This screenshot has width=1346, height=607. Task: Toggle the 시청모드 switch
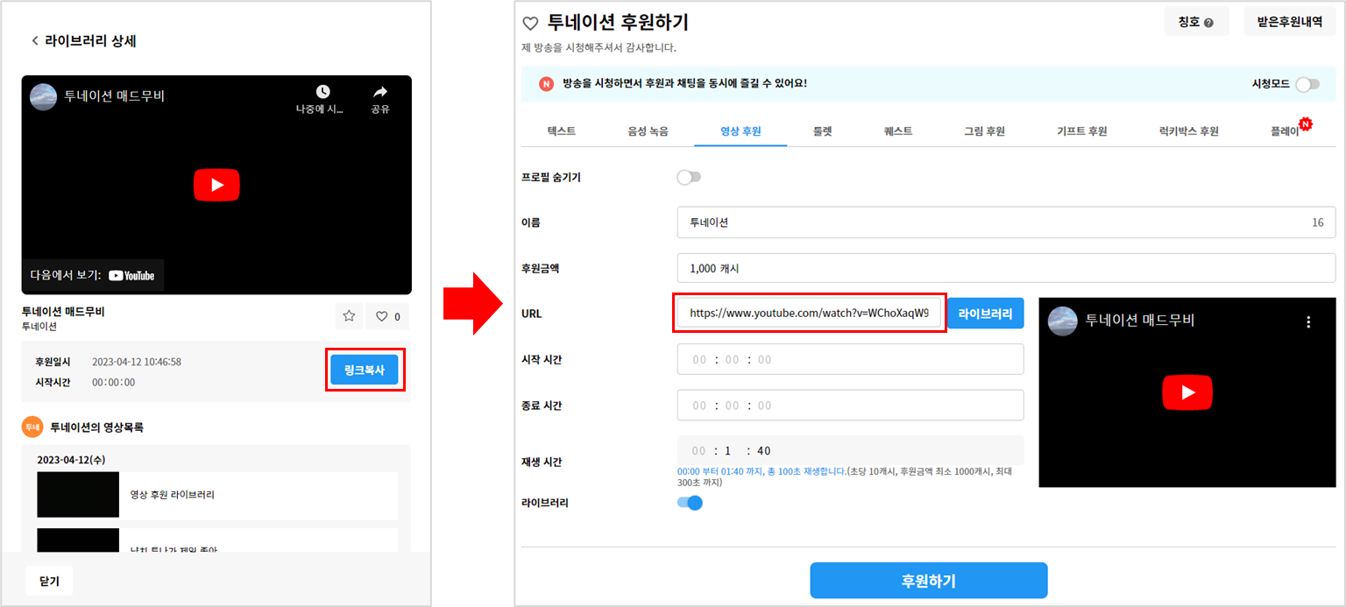coord(1307,84)
